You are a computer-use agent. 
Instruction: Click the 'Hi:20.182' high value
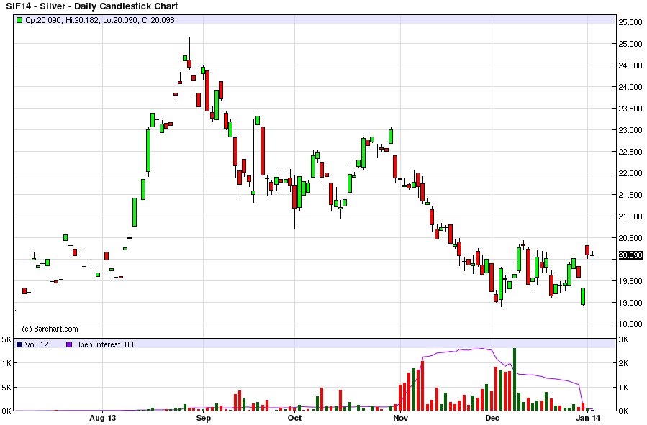pos(82,20)
